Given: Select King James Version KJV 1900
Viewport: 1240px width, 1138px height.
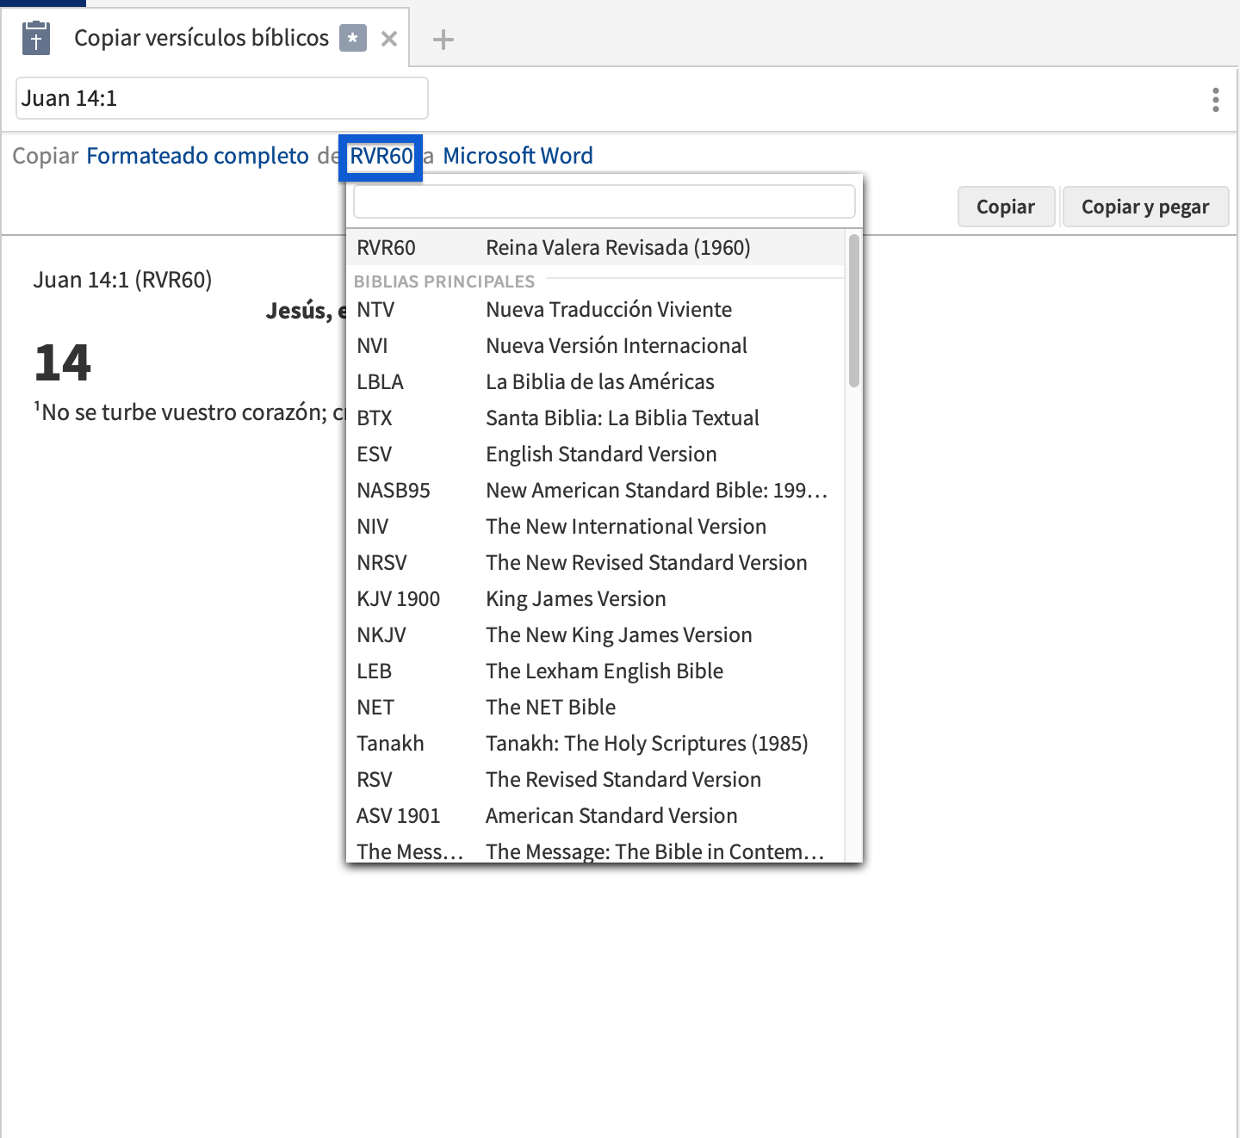Looking at the screenshot, I should point(594,599).
